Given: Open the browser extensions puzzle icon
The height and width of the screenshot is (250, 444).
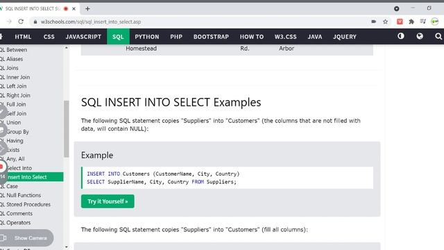Looking at the screenshot, I should (x=411, y=22).
